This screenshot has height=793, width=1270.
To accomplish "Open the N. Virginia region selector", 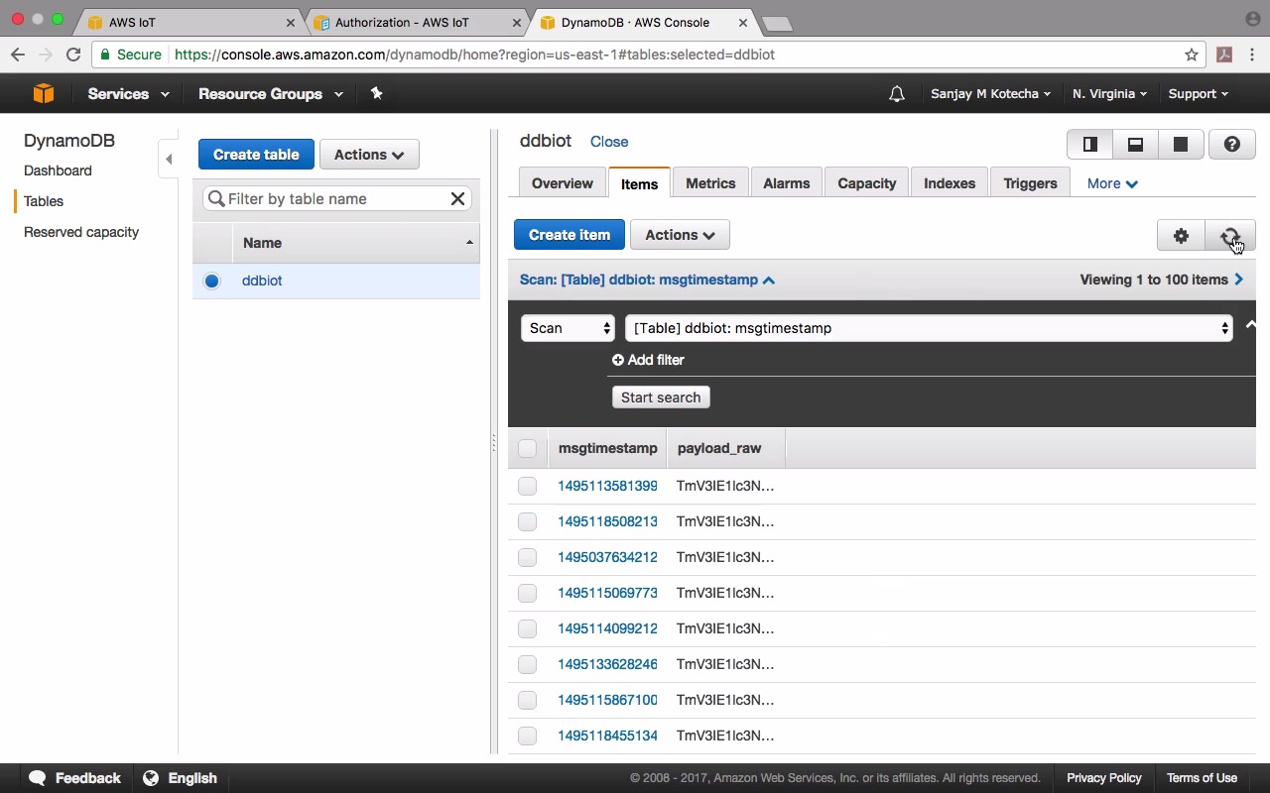I will pyautogui.click(x=1109, y=94).
